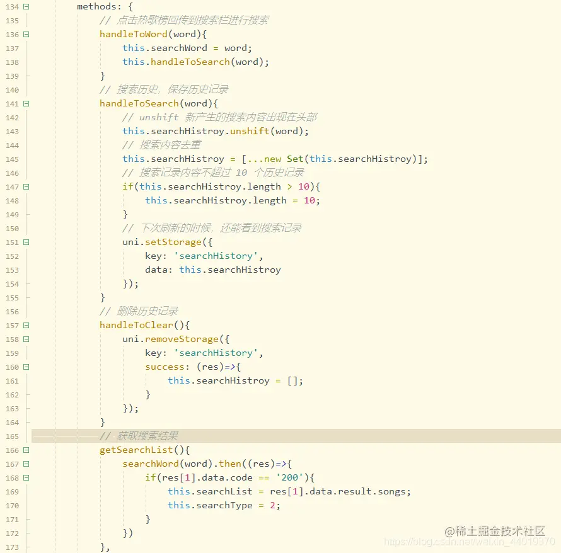This screenshot has height=553, width=561.
Task: Click handleToClear method name
Action: click(x=136, y=325)
